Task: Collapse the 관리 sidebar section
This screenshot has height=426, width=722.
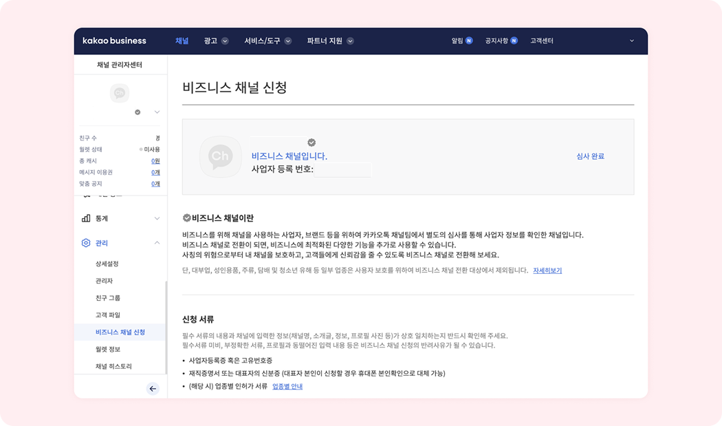Action: (157, 243)
